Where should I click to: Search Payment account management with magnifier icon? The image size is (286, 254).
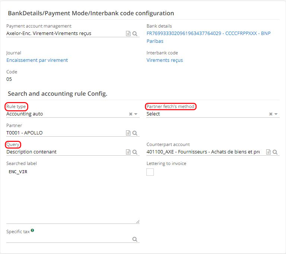point(135,34)
